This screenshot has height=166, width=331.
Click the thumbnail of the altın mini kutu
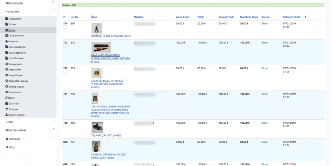pyautogui.click(x=97, y=73)
